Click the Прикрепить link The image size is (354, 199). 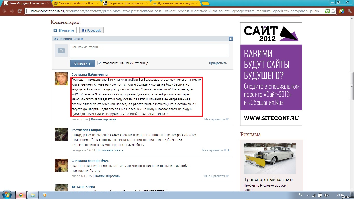coord(218,63)
